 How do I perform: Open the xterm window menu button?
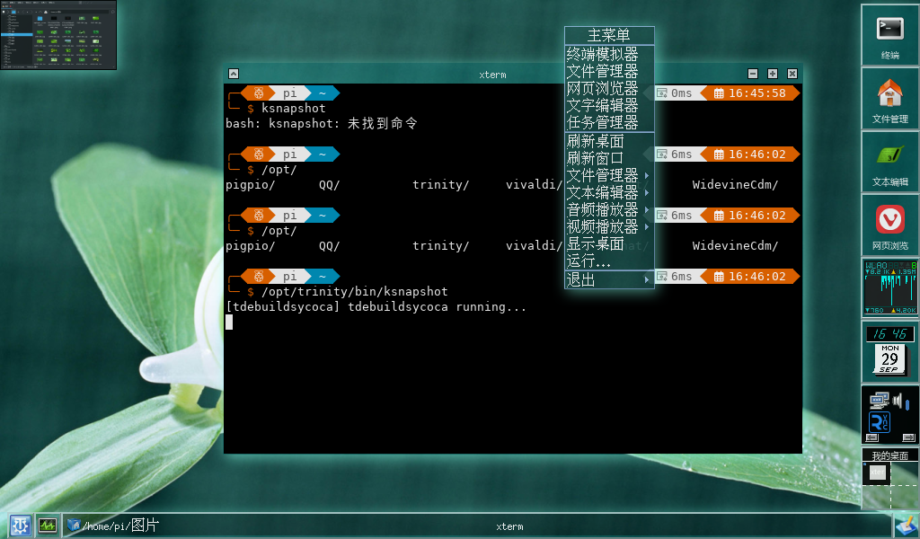[234, 74]
